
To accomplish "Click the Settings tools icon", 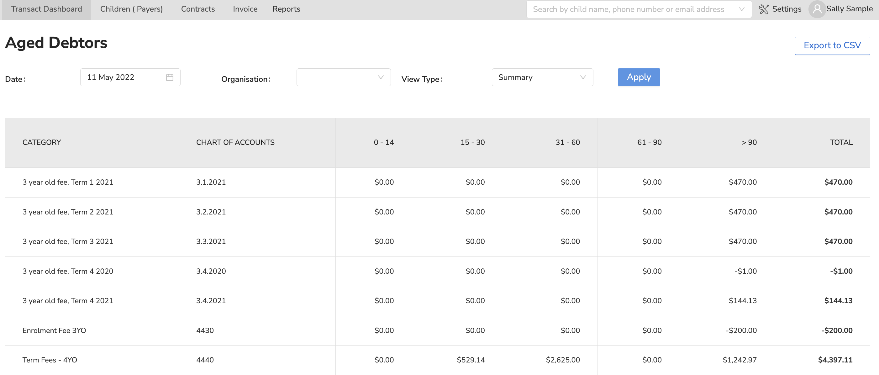I will coord(763,9).
